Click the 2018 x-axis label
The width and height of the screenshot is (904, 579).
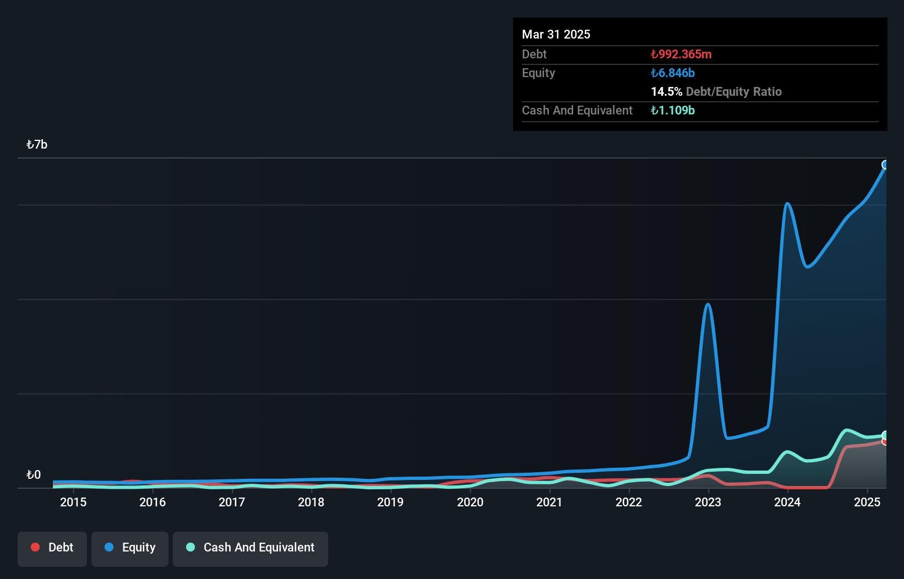(311, 502)
